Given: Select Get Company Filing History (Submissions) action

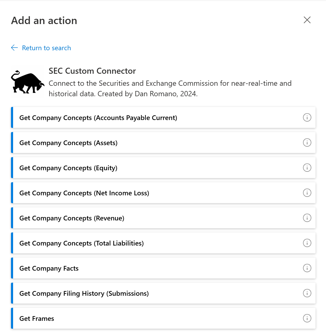Looking at the screenshot, I should tap(163, 293).
